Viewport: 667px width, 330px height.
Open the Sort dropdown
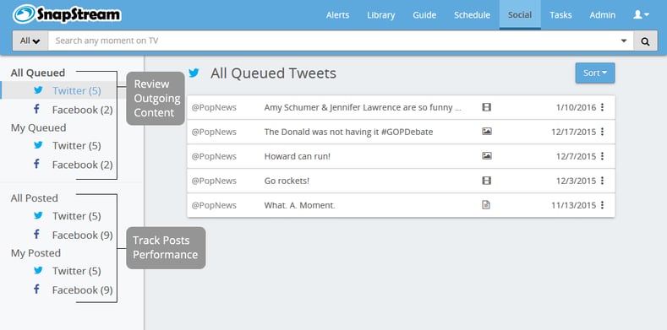coord(594,73)
